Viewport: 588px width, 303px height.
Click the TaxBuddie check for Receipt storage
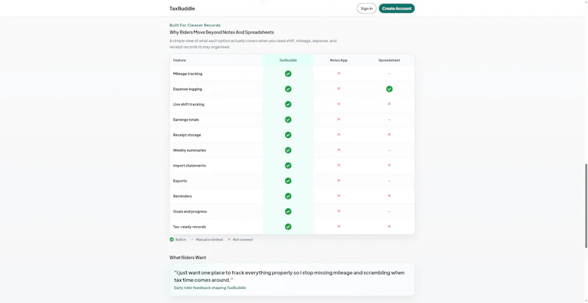[288, 135]
